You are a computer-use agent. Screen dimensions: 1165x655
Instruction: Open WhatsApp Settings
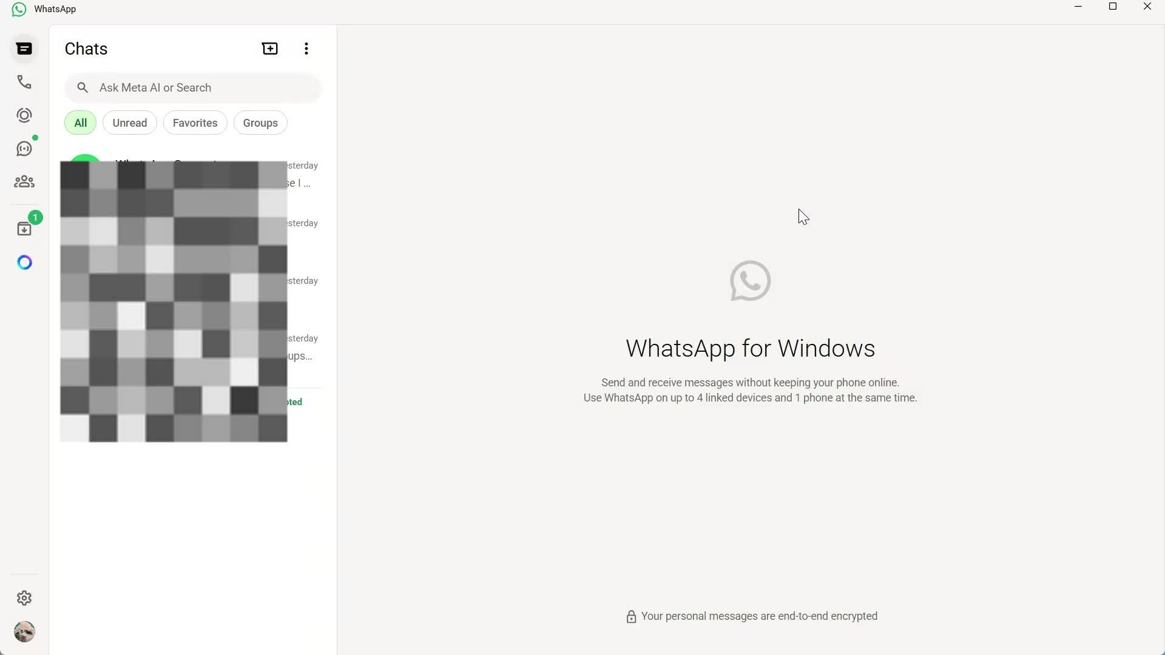click(24, 598)
